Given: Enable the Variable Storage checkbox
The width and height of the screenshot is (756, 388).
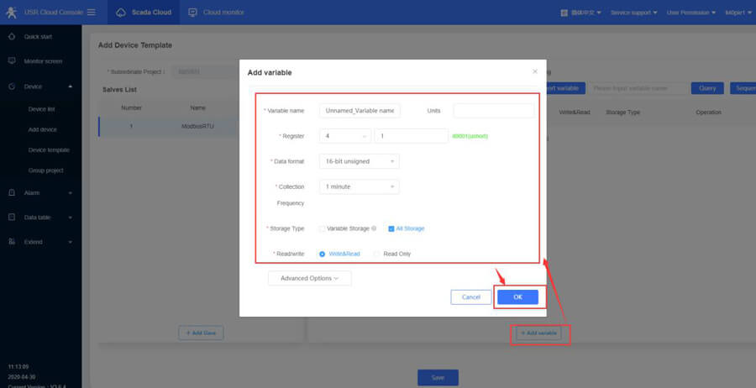Looking at the screenshot, I should tap(322, 229).
